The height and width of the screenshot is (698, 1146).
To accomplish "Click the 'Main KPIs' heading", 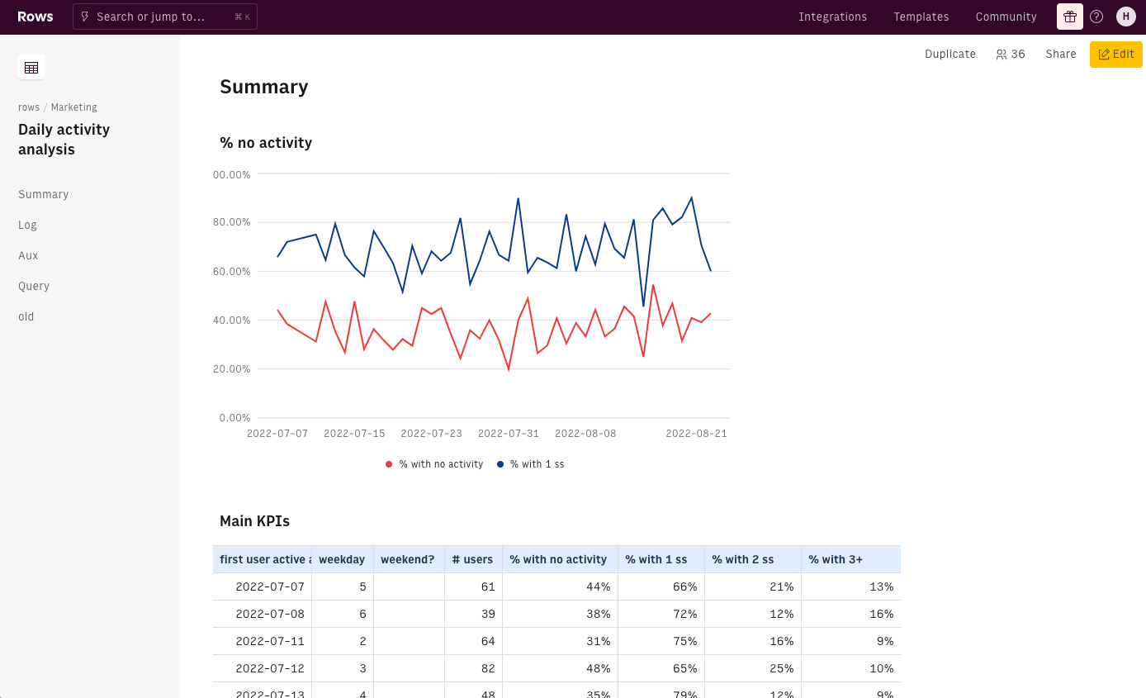I will (x=254, y=521).
